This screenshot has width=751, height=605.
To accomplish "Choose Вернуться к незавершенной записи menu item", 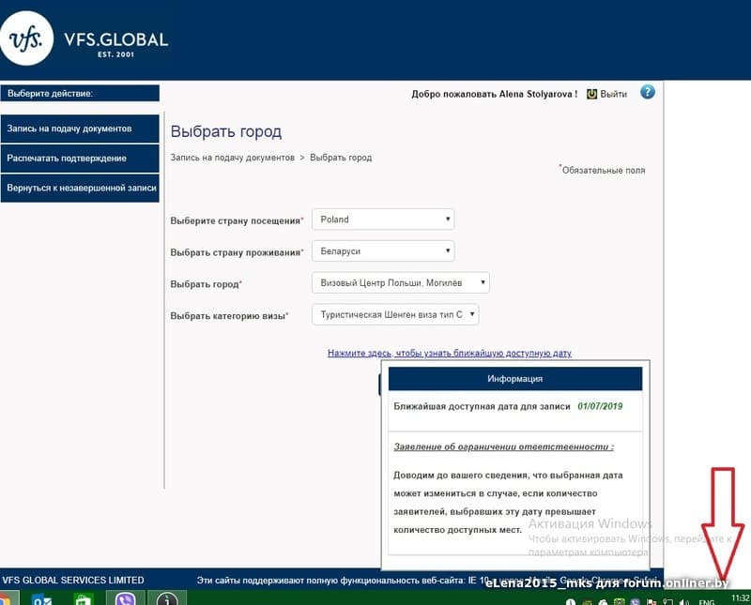I will pyautogui.click(x=80, y=189).
